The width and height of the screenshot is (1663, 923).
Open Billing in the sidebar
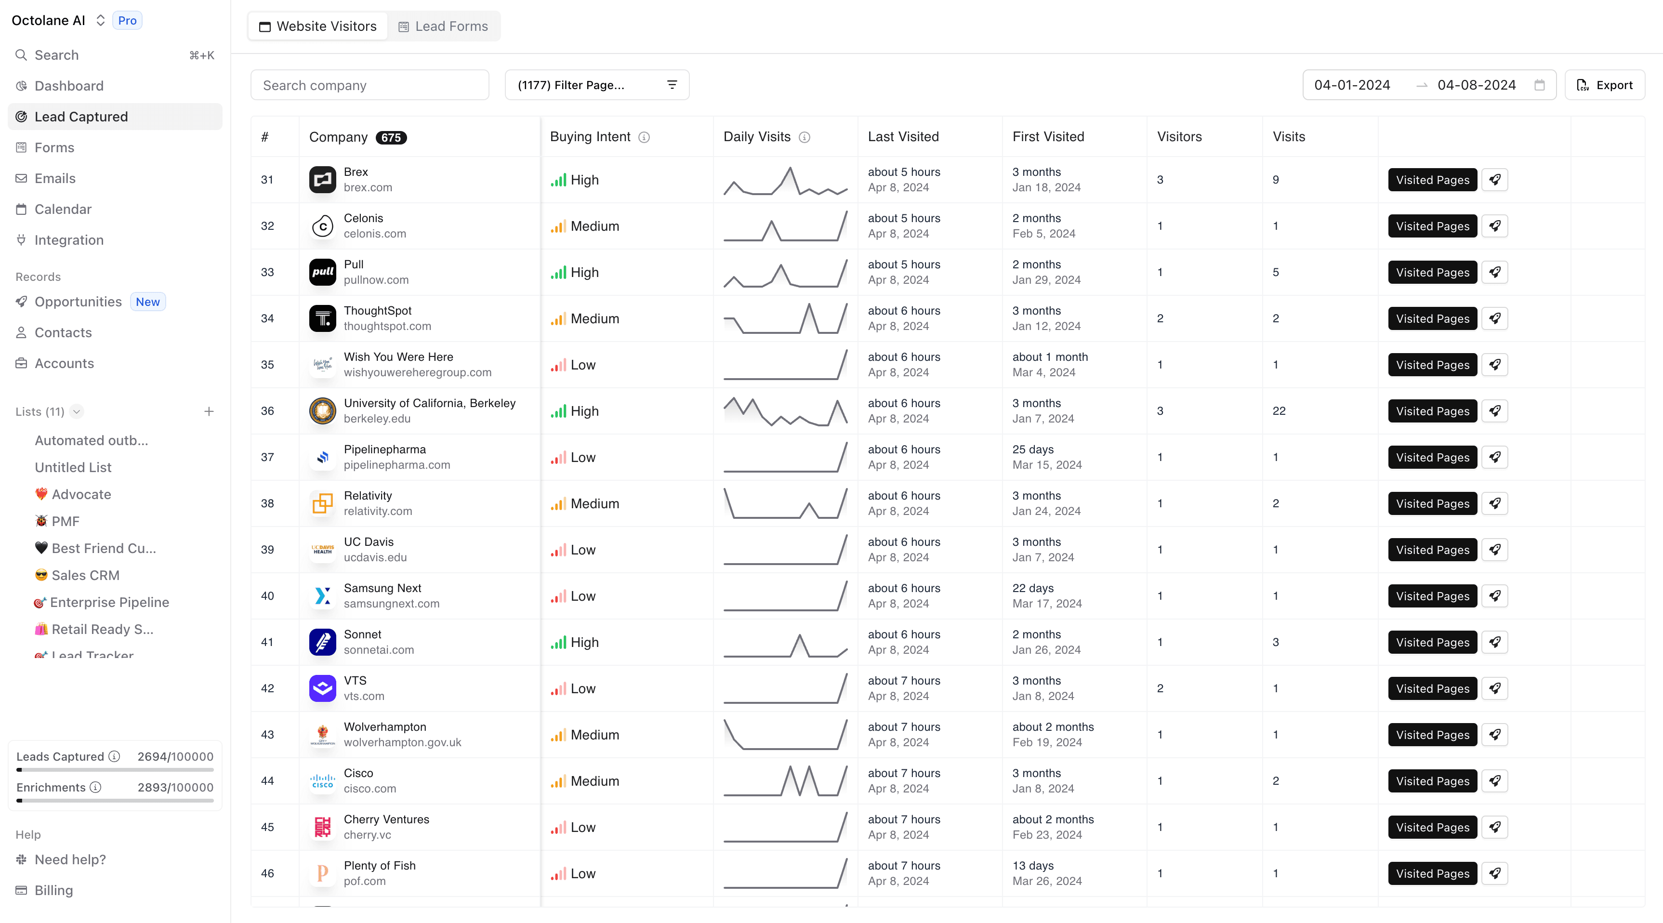115,891
